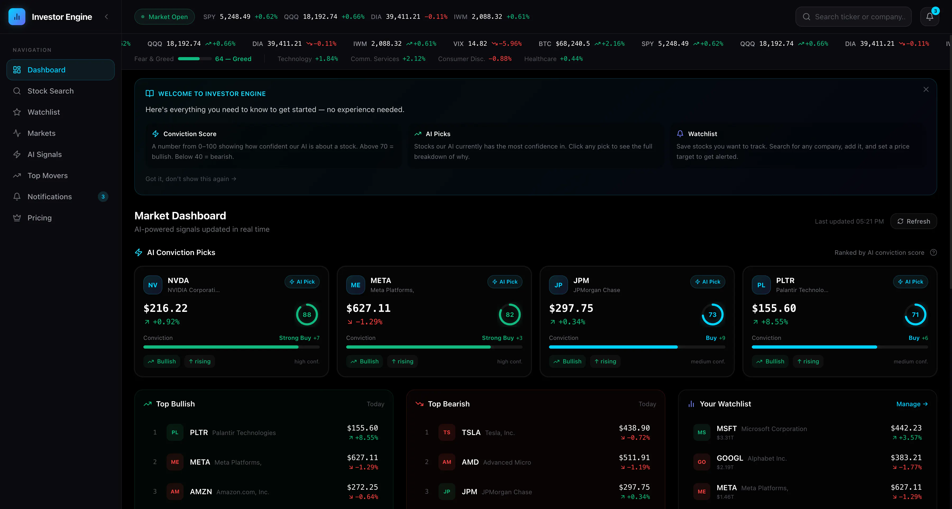Click the search magnifier icon in the header
The width and height of the screenshot is (952, 509).
tap(806, 17)
